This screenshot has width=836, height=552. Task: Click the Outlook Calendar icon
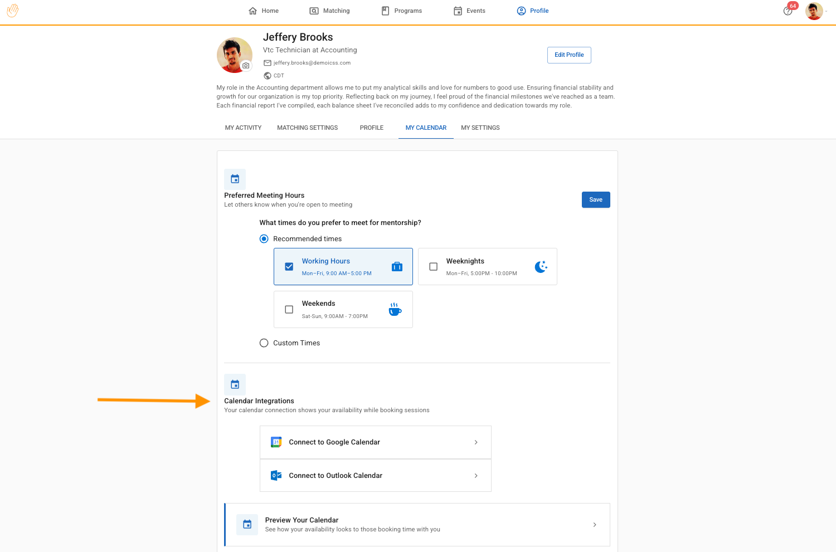pyautogui.click(x=276, y=476)
